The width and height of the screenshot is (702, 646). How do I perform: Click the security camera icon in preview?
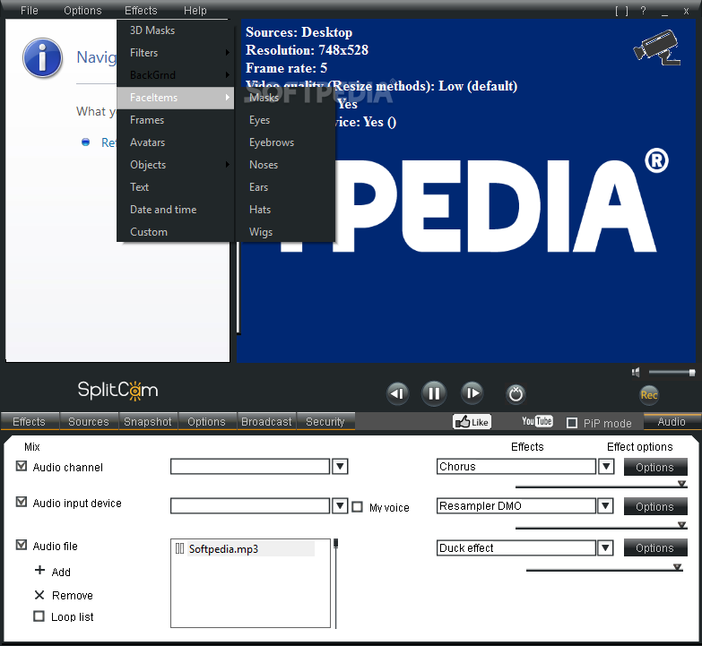(x=657, y=47)
